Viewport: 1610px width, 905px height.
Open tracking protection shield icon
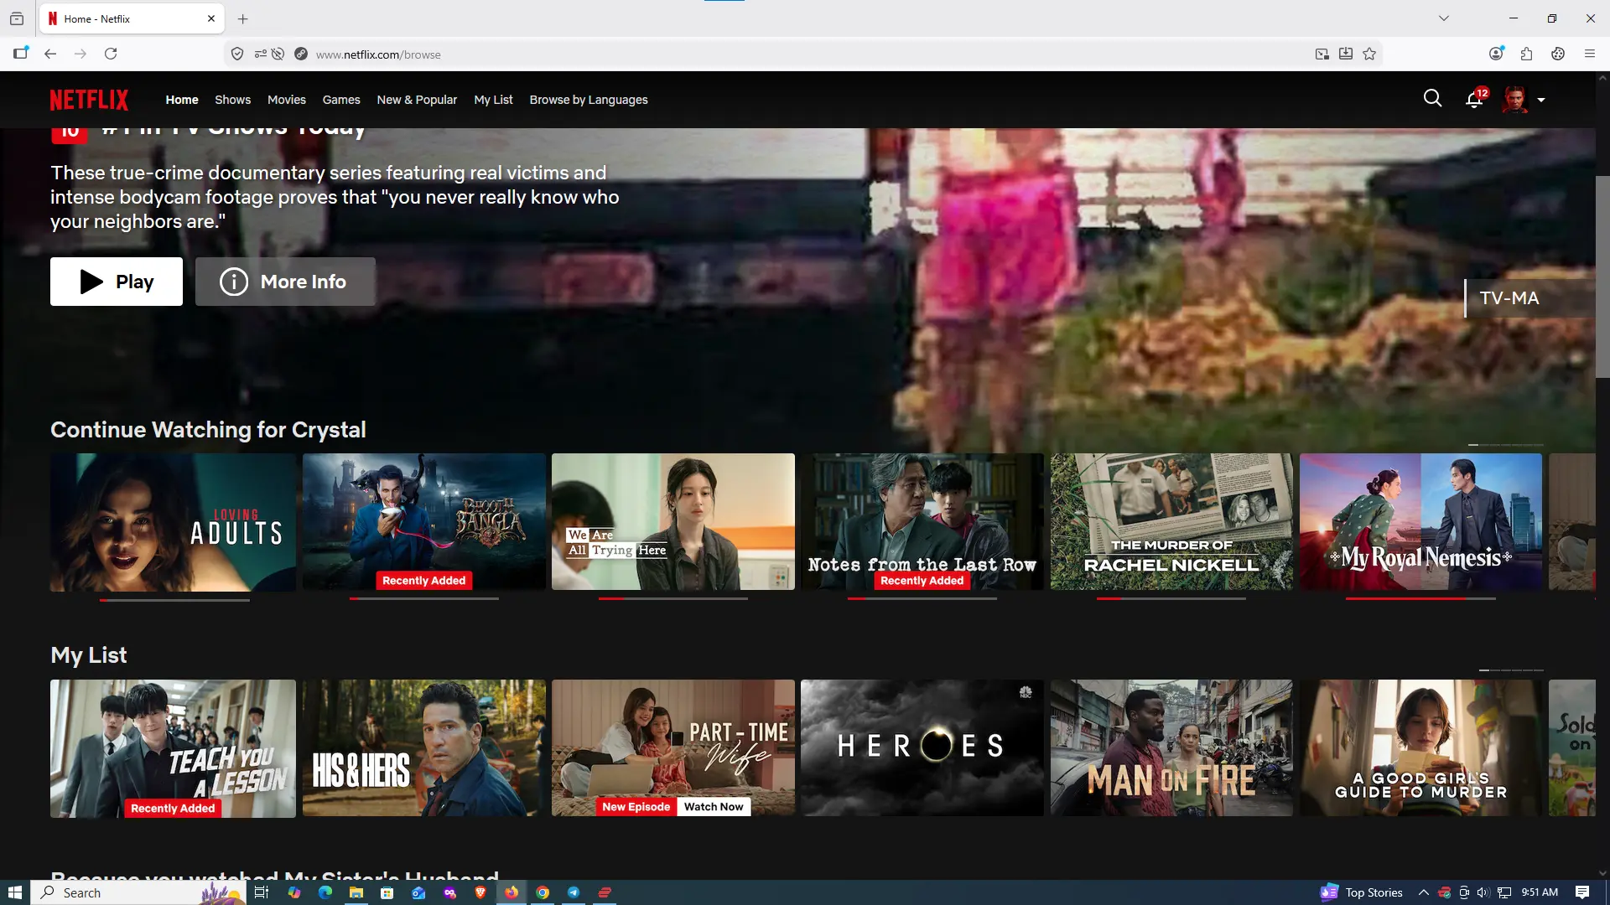pos(237,54)
